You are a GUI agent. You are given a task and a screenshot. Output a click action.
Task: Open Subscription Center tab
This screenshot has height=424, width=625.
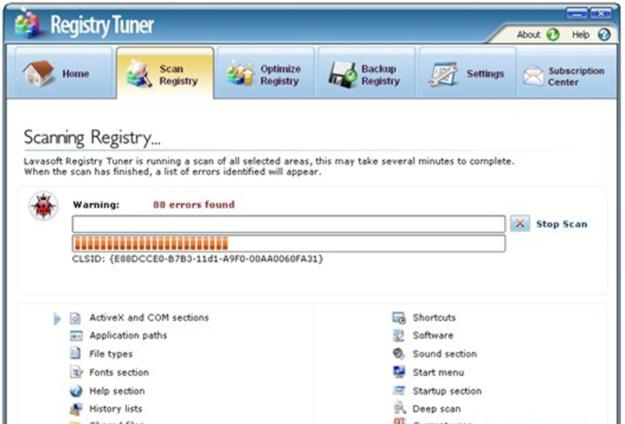pos(566,73)
